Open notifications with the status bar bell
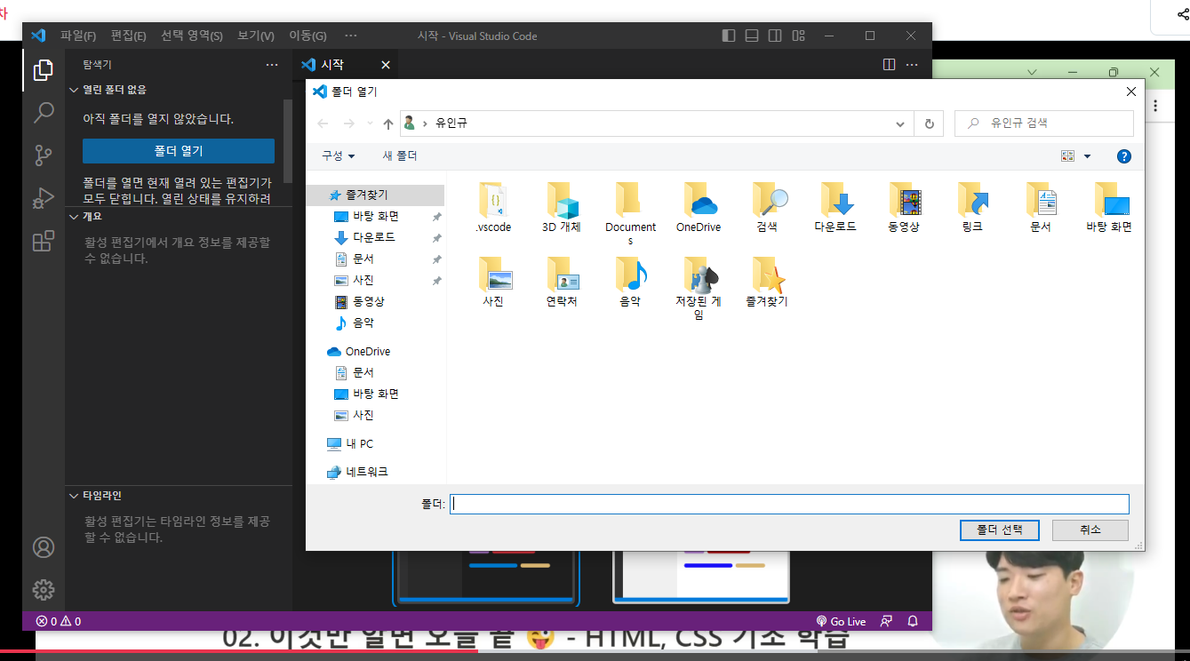Image resolution: width=1190 pixels, height=661 pixels. [x=913, y=621]
